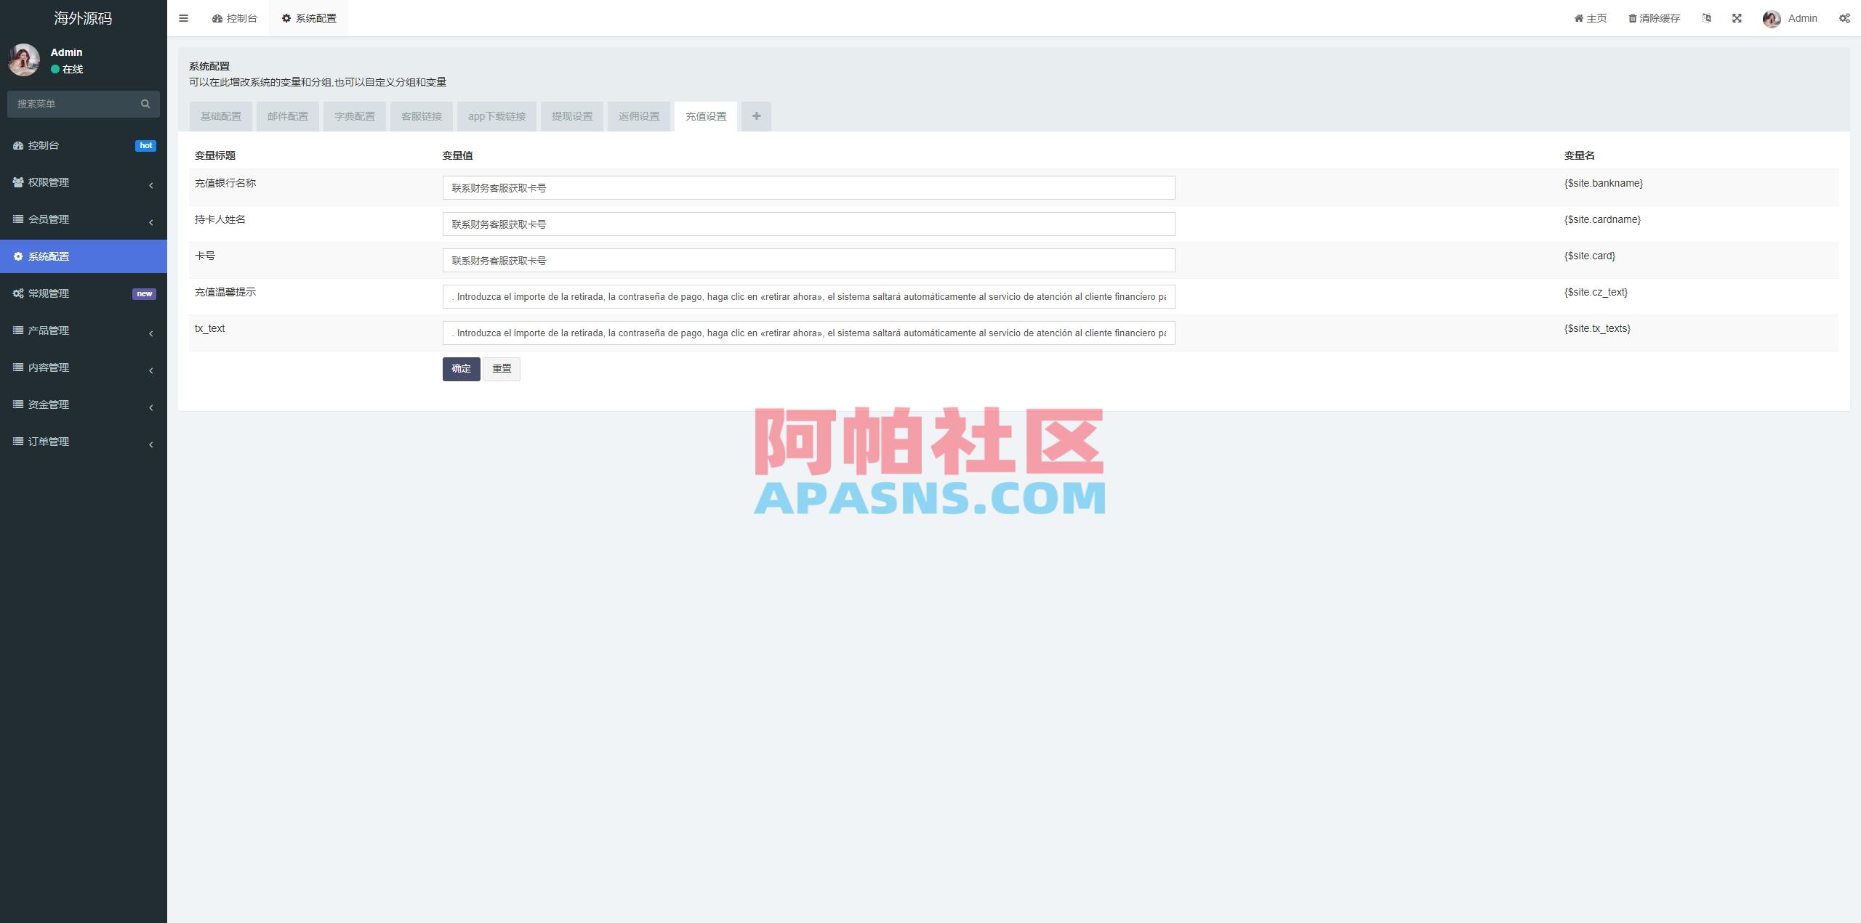Screen dimensions: 1861x923
Task: Select the 系统配置 tab in the top bar
Action: click(308, 17)
